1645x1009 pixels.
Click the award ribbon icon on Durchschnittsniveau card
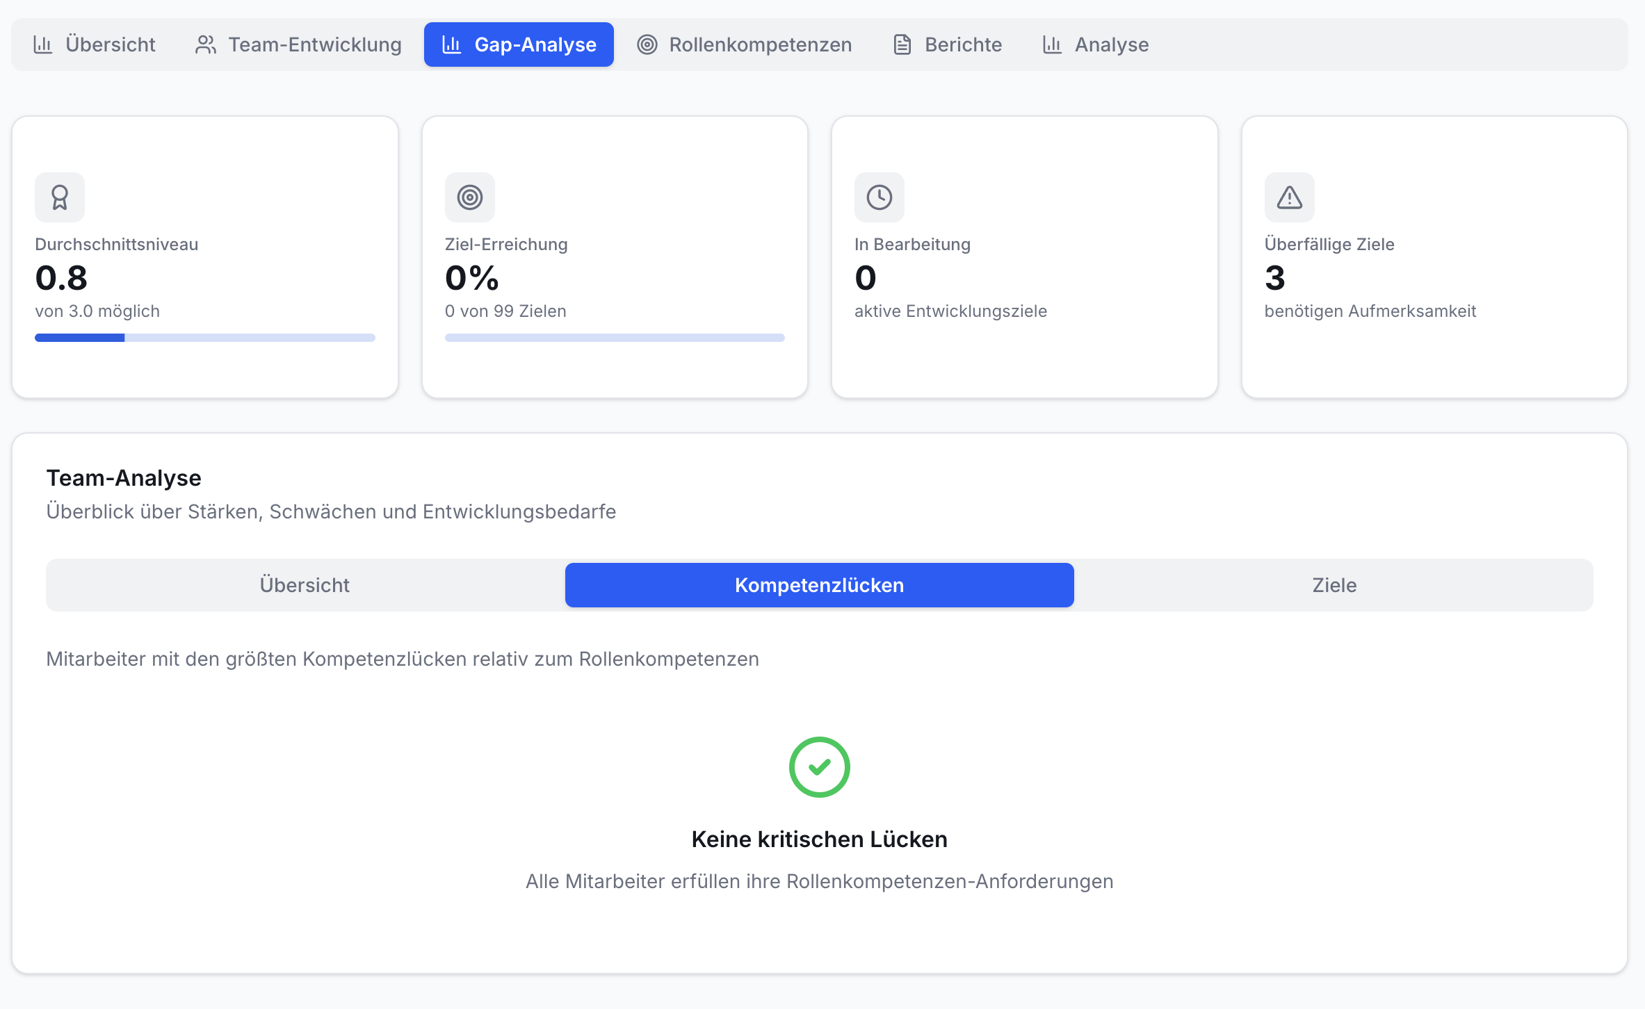click(60, 197)
